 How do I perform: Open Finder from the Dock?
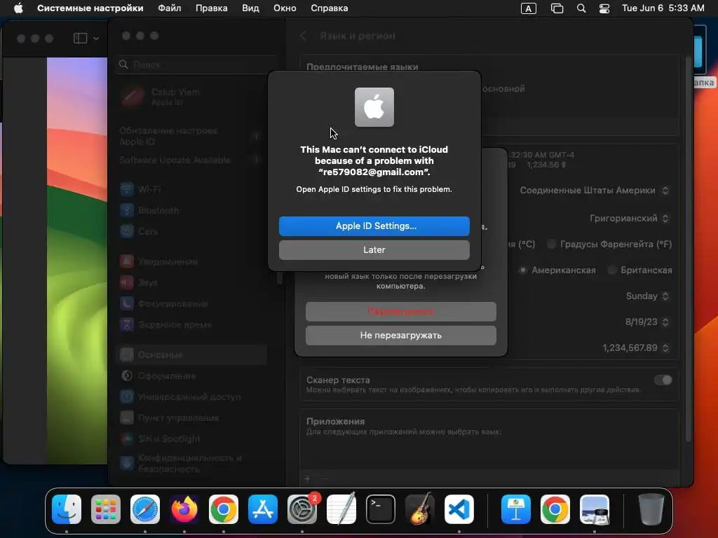tap(67, 509)
